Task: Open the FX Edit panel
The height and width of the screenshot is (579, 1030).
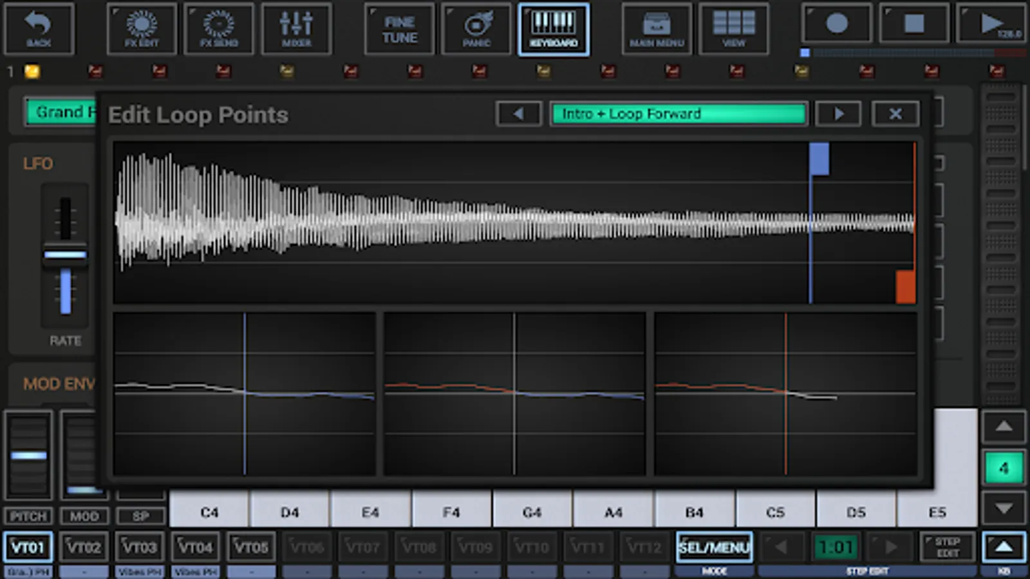Action: tap(141, 29)
